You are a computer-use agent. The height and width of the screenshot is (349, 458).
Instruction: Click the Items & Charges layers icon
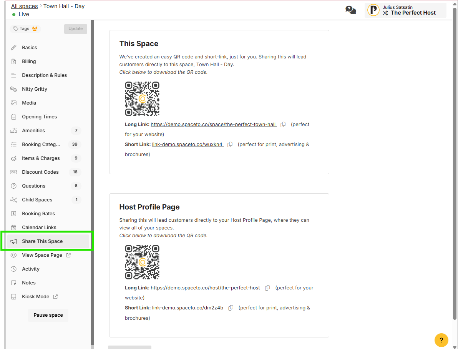(x=14, y=158)
